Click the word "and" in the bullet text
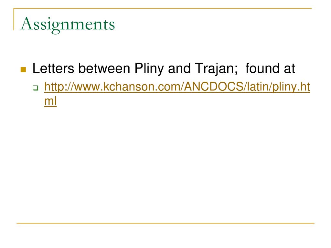This screenshot has width=331, height=248. coord(179,68)
